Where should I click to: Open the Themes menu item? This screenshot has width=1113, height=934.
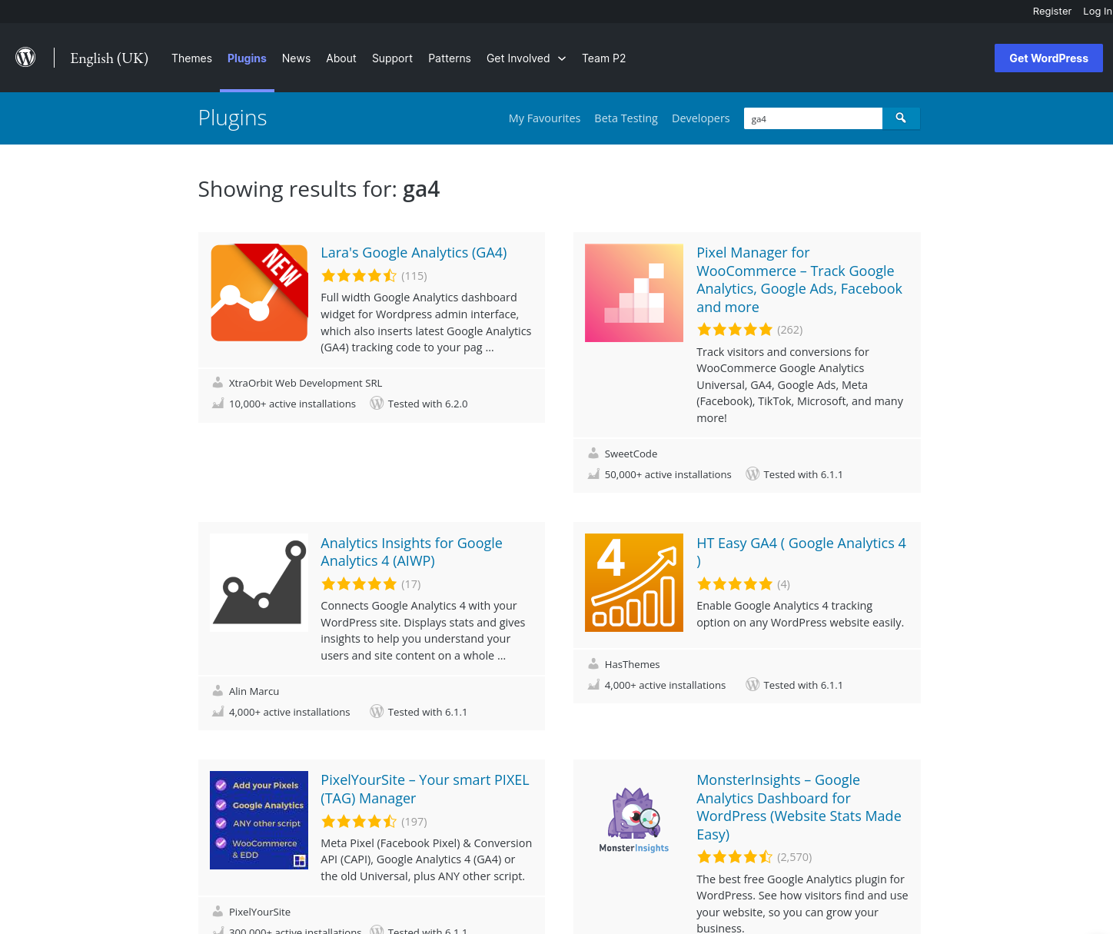click(191, 58)
